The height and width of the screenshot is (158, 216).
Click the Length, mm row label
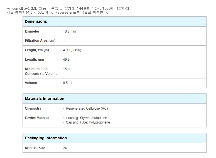click(34, 60)
